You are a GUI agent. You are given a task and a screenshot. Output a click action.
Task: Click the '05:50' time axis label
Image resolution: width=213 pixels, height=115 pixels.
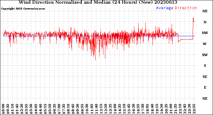50,109
